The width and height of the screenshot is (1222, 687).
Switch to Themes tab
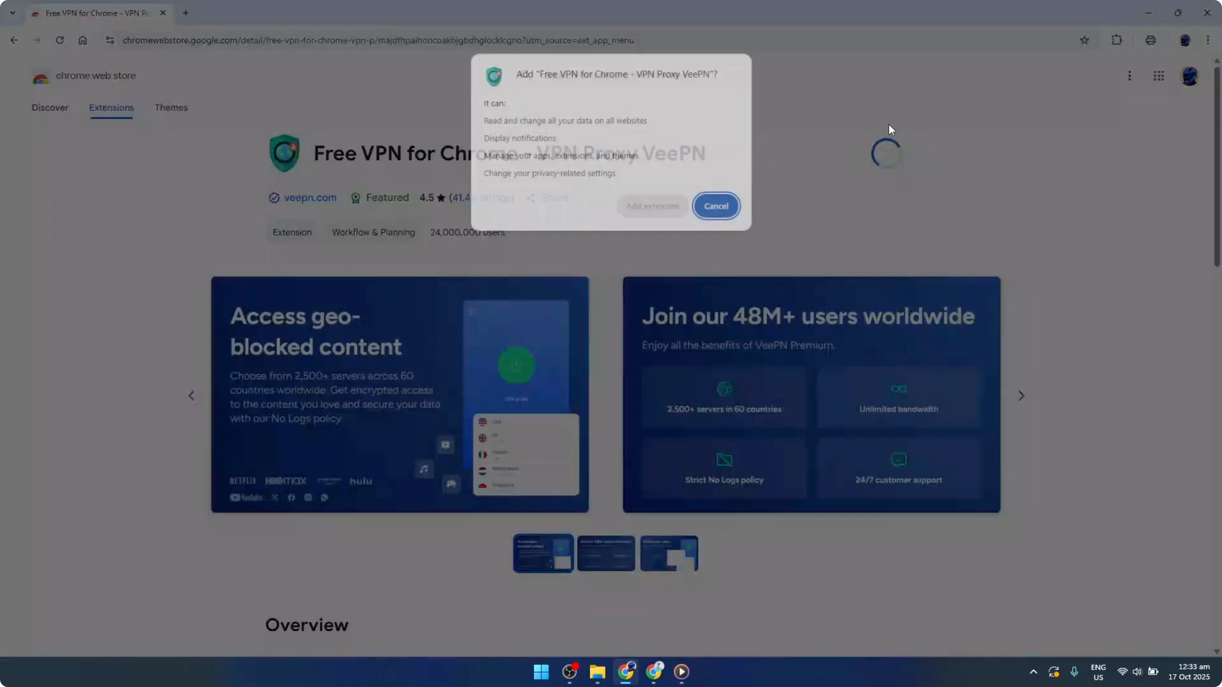(x=171, y=108)
